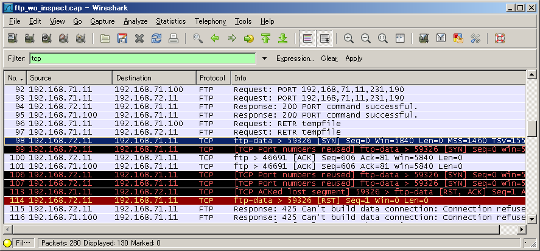The height and width of the screenshot is (251, 540).
Task: Clear the display filter
Action: click(329, 58)
